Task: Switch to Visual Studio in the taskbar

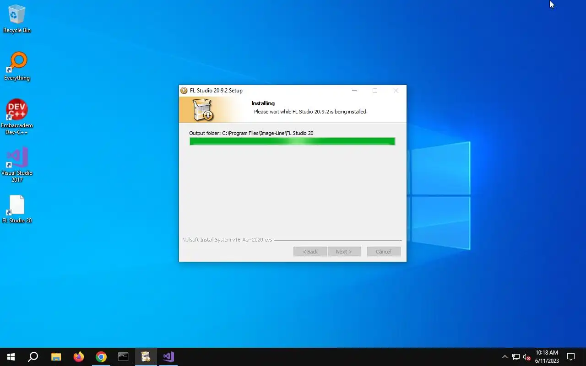Action: coord(168,357)
